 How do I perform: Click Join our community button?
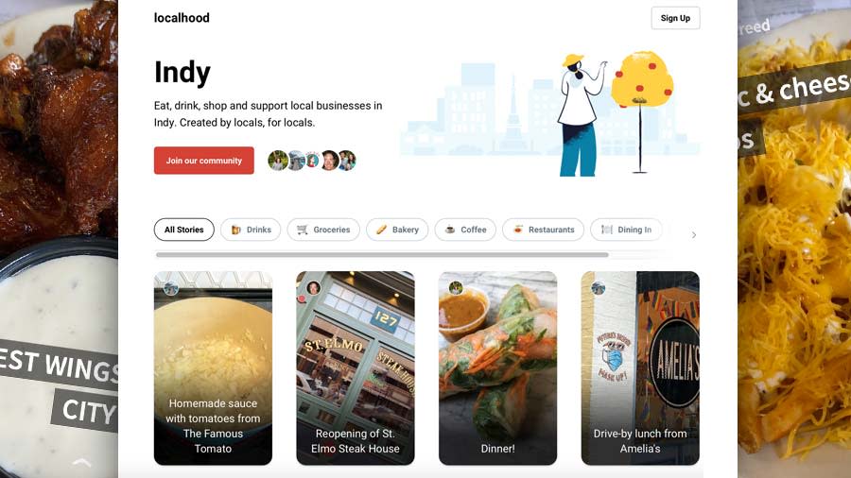(x=204, y=161)
